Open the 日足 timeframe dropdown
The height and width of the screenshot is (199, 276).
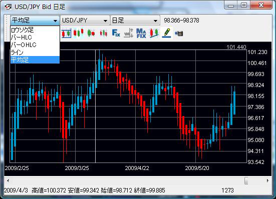click(135, 20)
